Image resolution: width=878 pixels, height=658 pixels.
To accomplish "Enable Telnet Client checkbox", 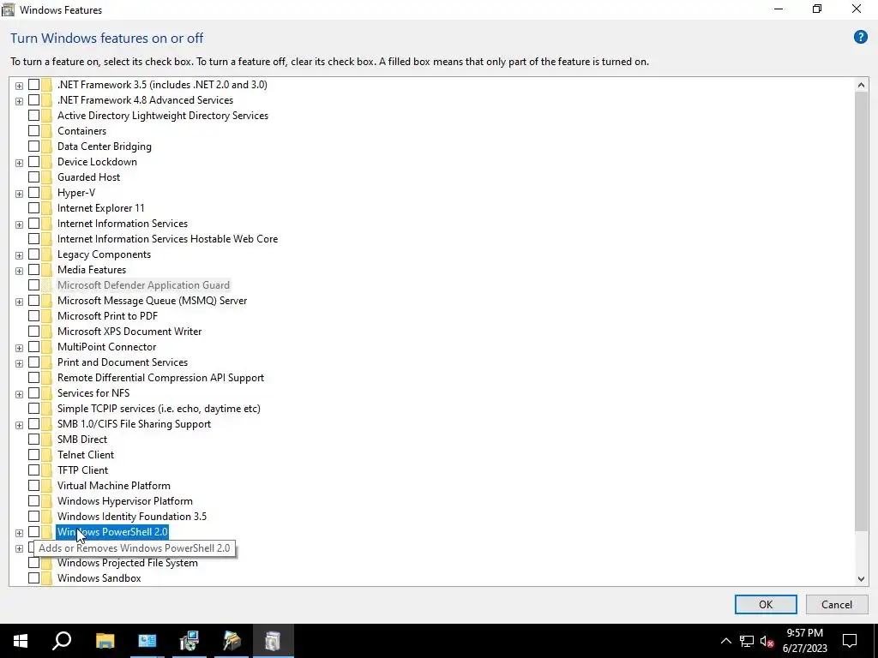I will [33, 455].
